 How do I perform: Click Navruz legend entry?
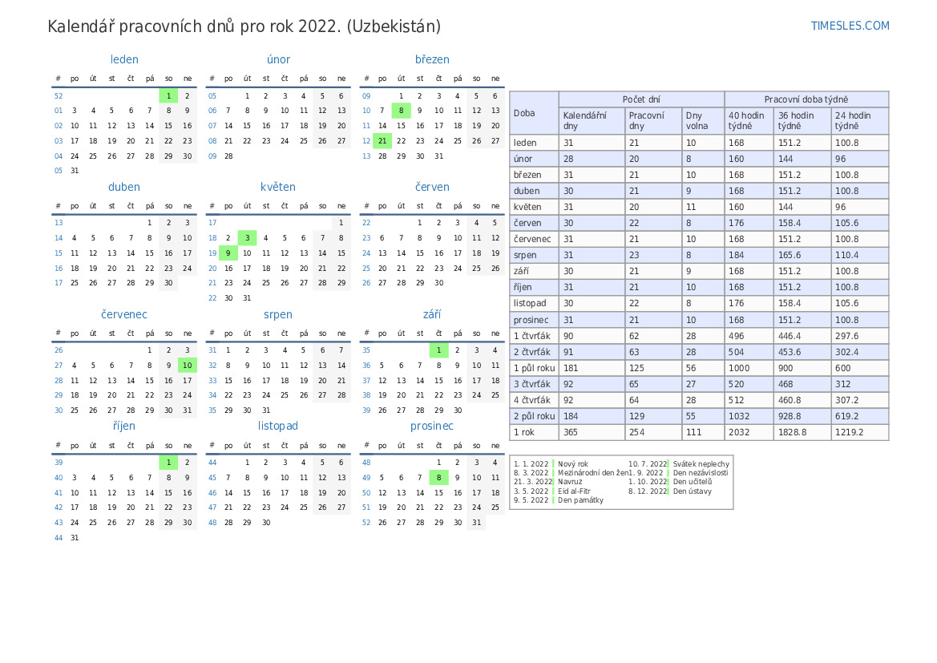click(569, 482)
